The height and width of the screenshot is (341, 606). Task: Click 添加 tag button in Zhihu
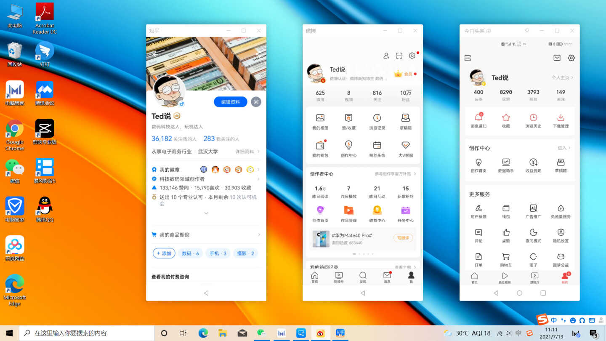pyautogui.click(x=164, y=253)
